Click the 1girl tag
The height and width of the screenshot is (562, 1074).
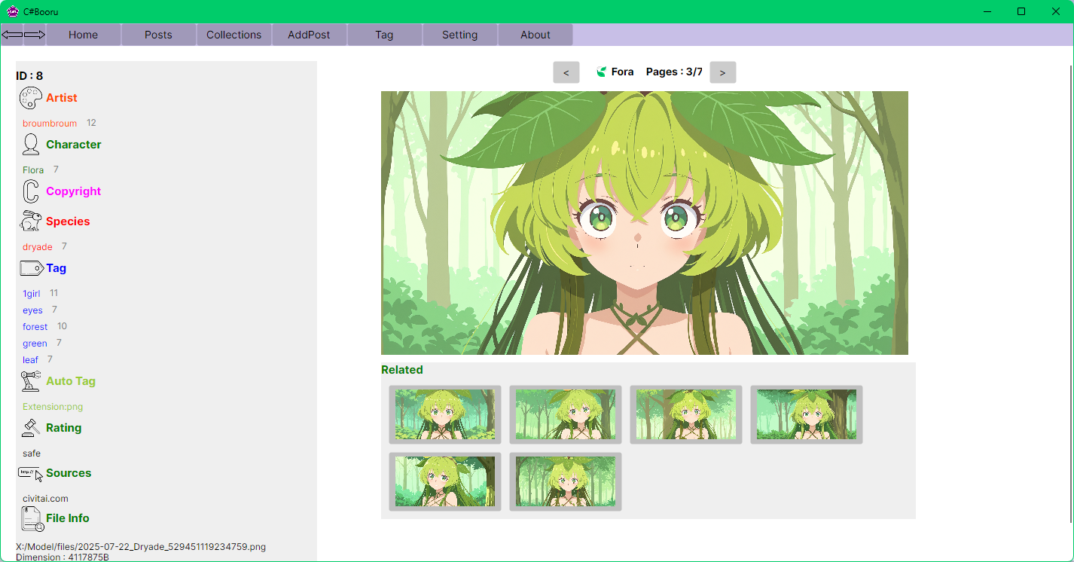32,294
